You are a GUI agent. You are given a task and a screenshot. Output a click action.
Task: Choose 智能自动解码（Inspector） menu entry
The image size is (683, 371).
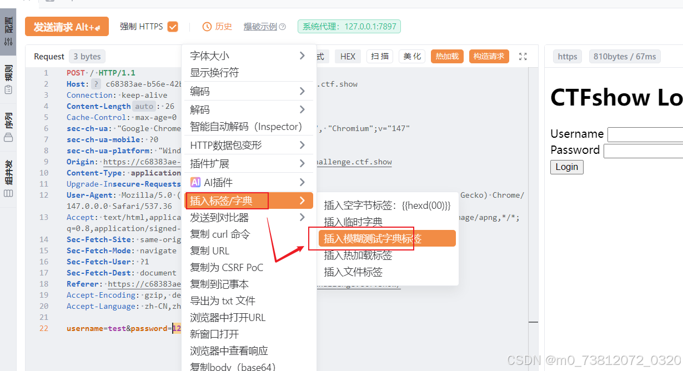249,127
